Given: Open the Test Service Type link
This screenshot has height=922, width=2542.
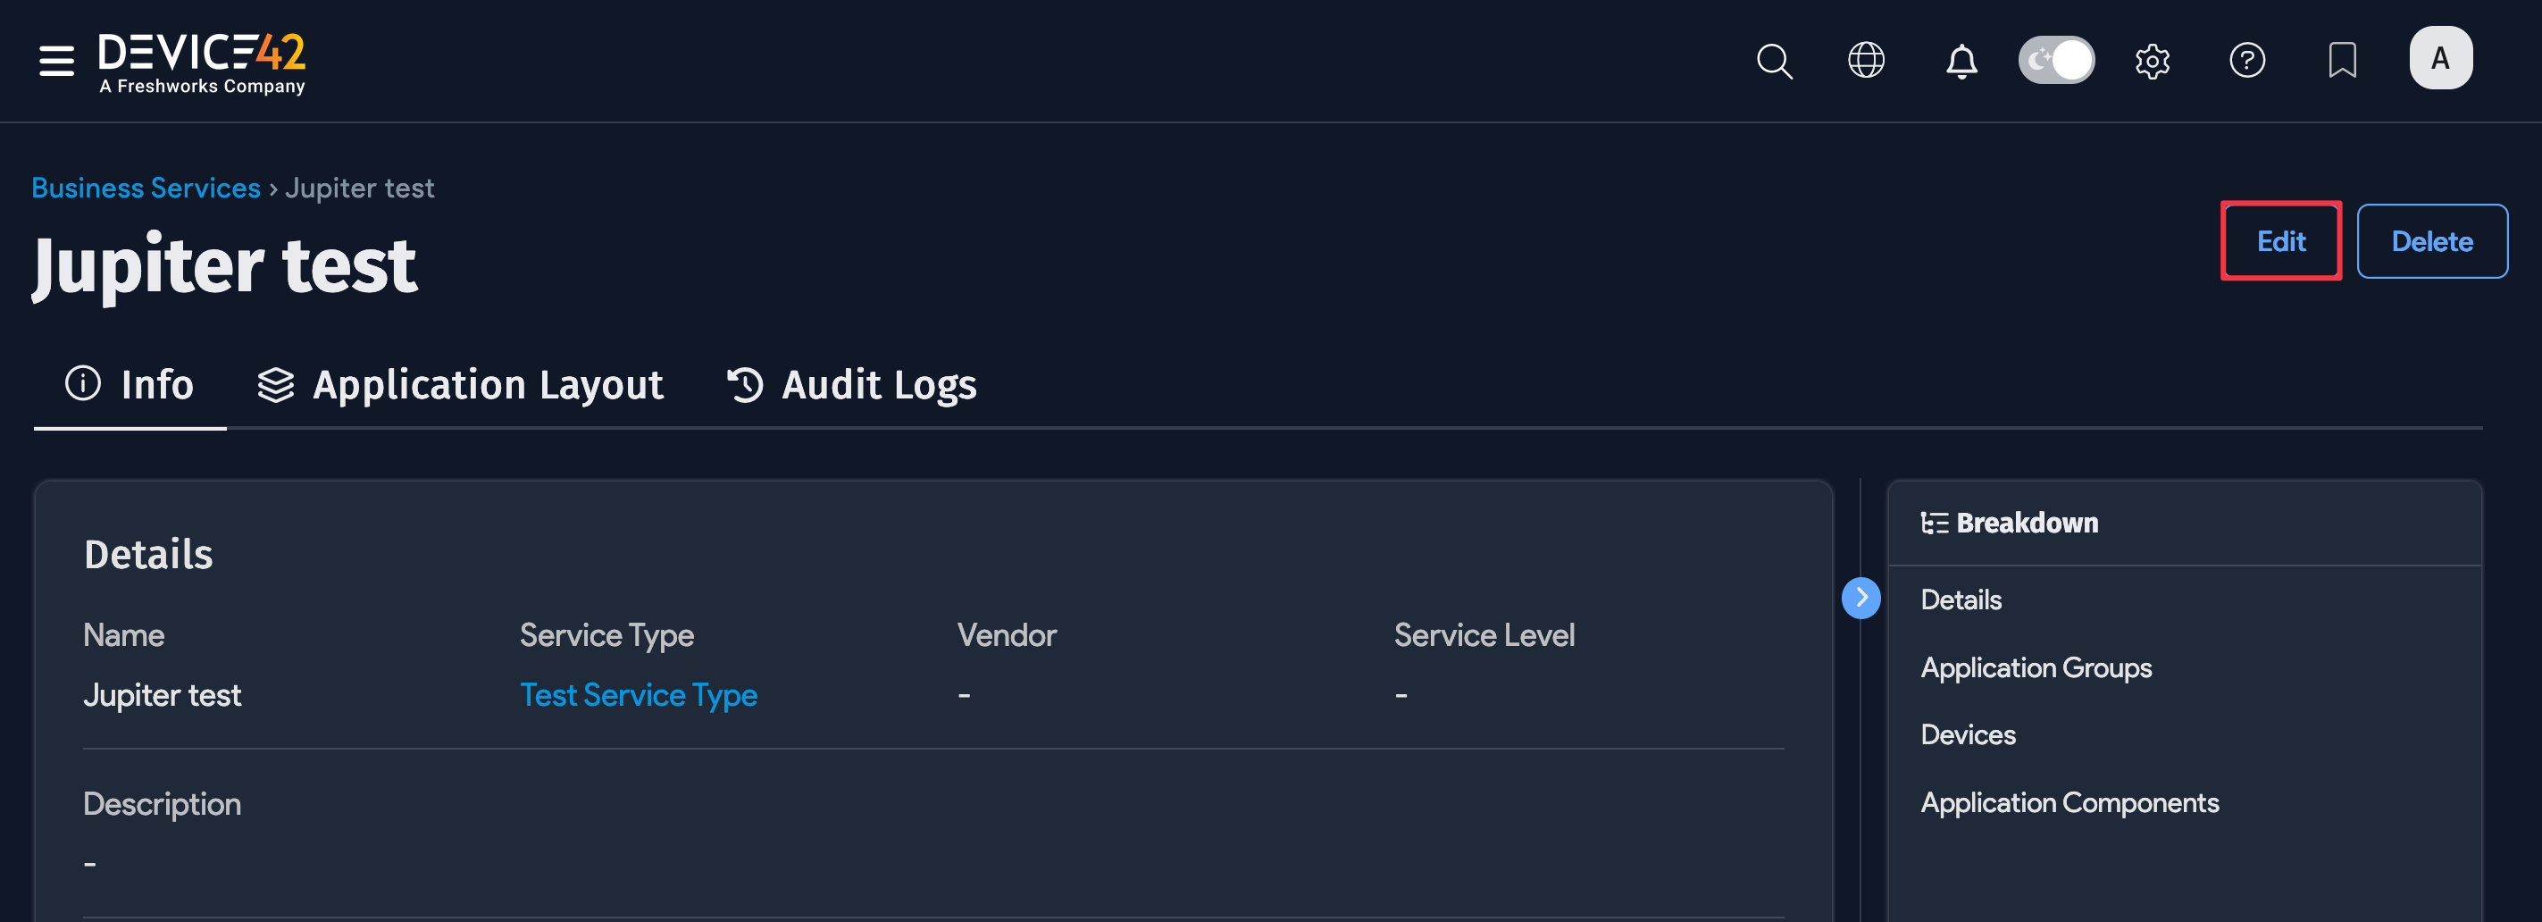Looking at the screenshot, I should pyautogui.click(x=639, y=694).
